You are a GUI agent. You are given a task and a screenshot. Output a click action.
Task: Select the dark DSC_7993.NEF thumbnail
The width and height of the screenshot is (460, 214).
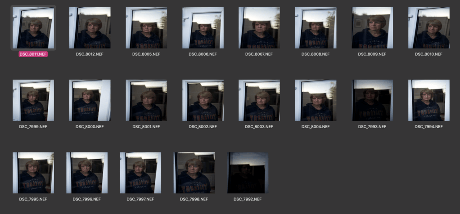point(372,100)
